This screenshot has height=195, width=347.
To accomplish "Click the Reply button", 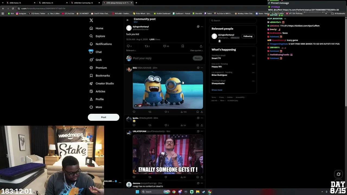I will pyautogui.click(x=198, y=58).
